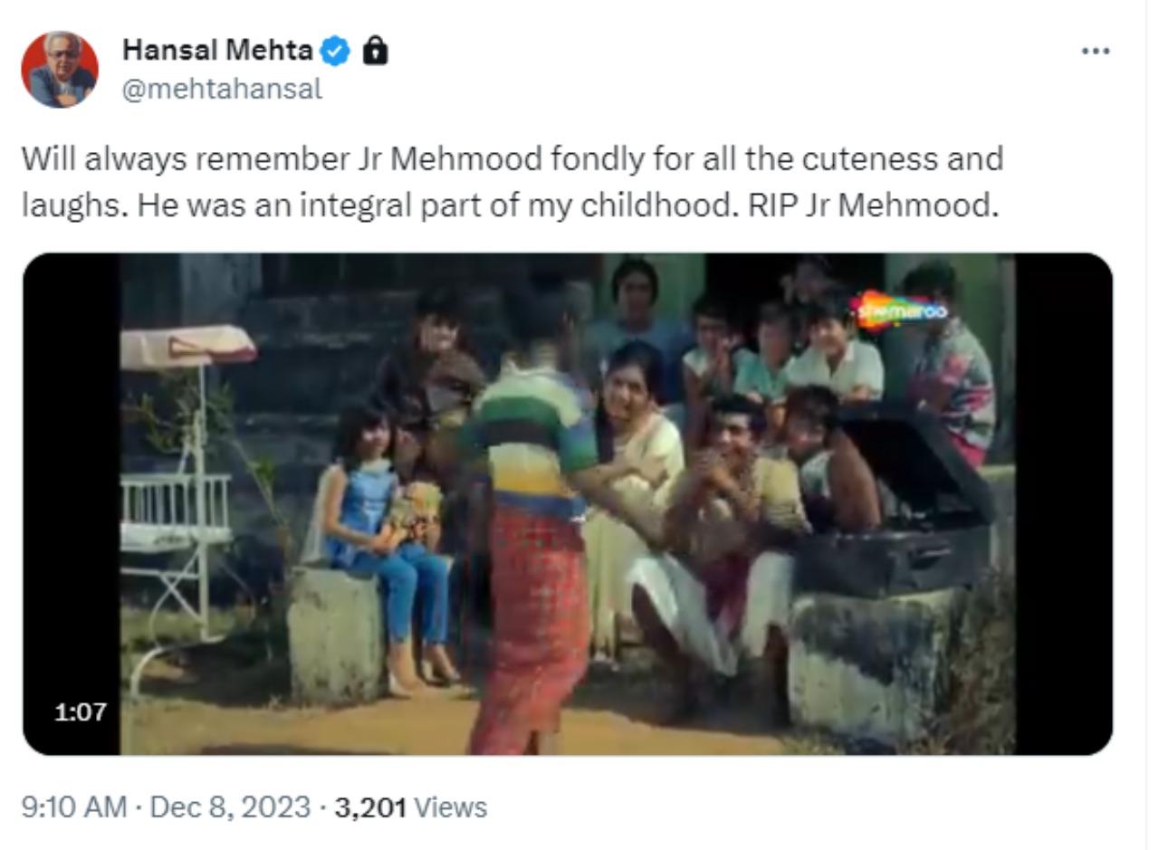Image resolution: width=1159 pixels, height=850 pixels.
Task: Click the right black bar of video
Action: pyautogui.click(x=1064, y=504)
